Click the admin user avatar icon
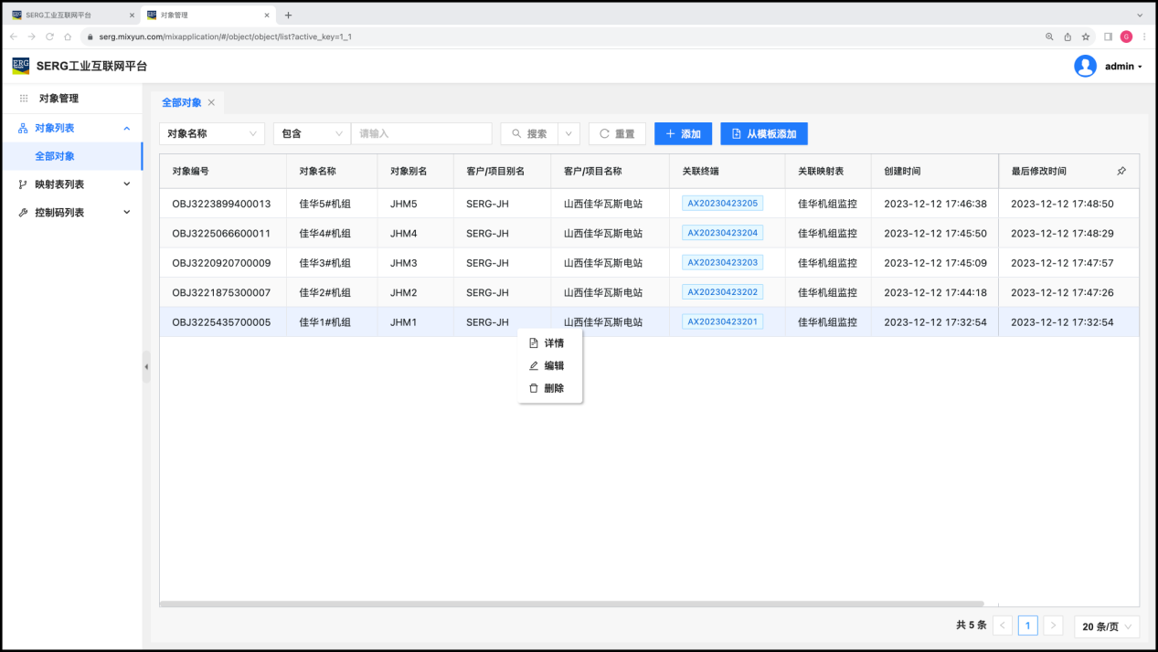1158x652 pixels. point(1085,66)
